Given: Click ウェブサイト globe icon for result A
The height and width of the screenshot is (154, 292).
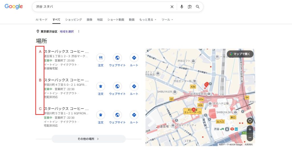Looking at the screenshot, I should pos(117,58).
